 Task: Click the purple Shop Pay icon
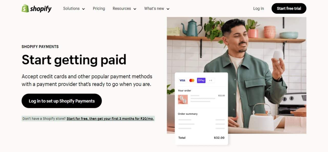[201, 80]
